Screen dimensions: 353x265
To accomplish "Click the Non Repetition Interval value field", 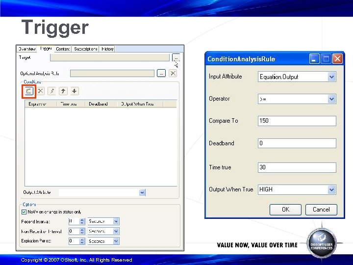I will pos(74,231).
